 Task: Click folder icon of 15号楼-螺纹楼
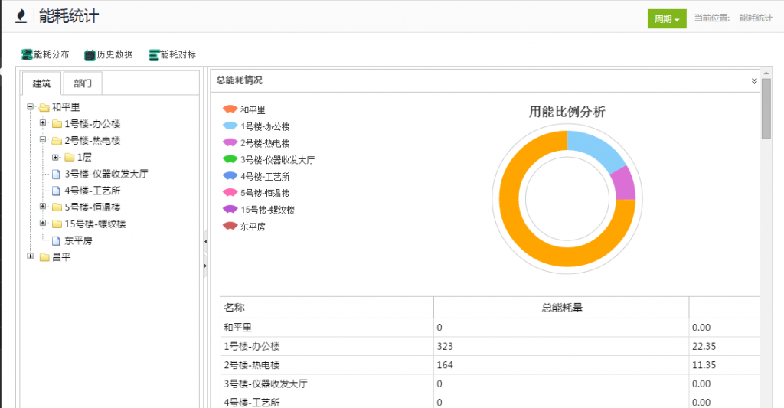pyautogui.click(x=57, y=224)
